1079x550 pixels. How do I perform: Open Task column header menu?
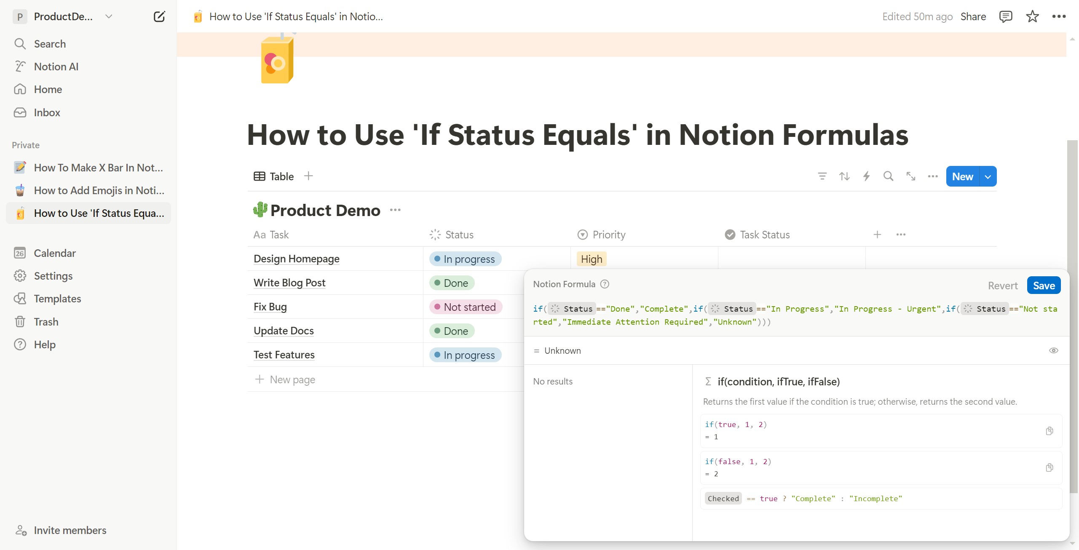271,235
